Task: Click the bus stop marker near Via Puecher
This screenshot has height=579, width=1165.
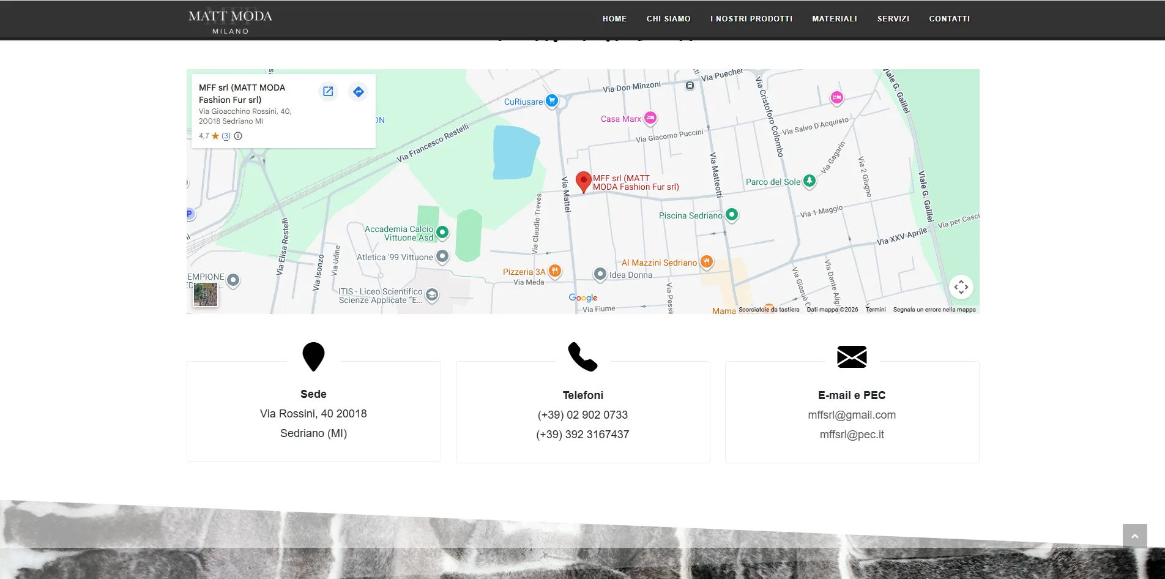Action: tap(690, 86)
